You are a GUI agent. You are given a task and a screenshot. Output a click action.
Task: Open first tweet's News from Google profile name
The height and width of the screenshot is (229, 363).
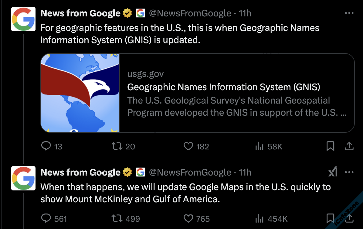point(80,13)
